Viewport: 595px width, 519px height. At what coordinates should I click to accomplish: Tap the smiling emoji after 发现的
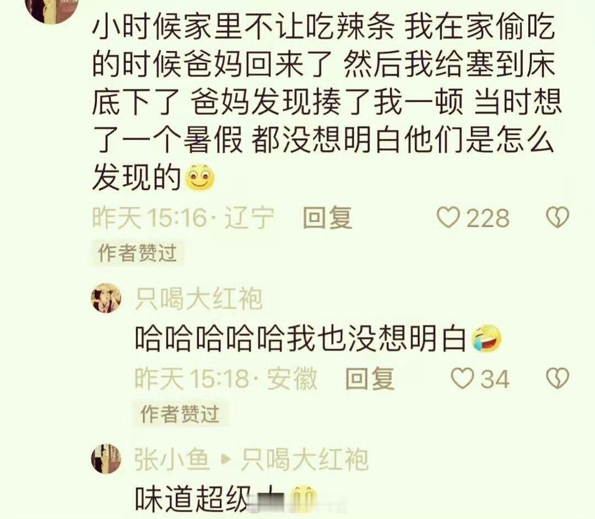point(199,178)
